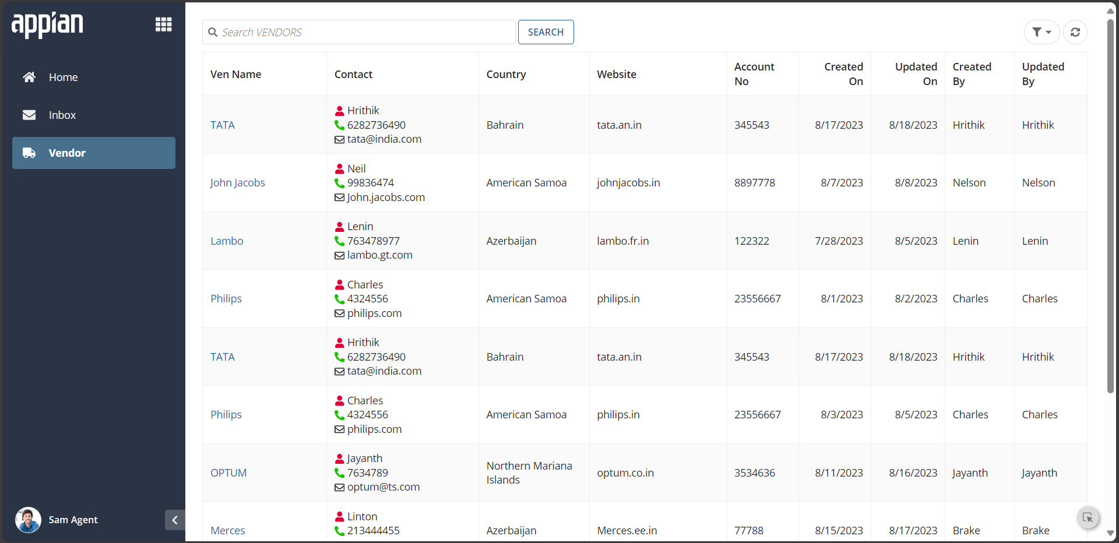Select Nelson in Created By column
Image resolution: width=1119 pixels, height=543 pixels.
click(969, 182)
